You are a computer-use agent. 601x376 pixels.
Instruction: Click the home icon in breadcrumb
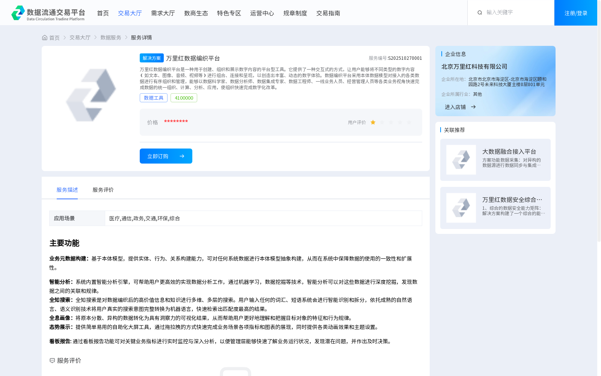tap(45, 38)
